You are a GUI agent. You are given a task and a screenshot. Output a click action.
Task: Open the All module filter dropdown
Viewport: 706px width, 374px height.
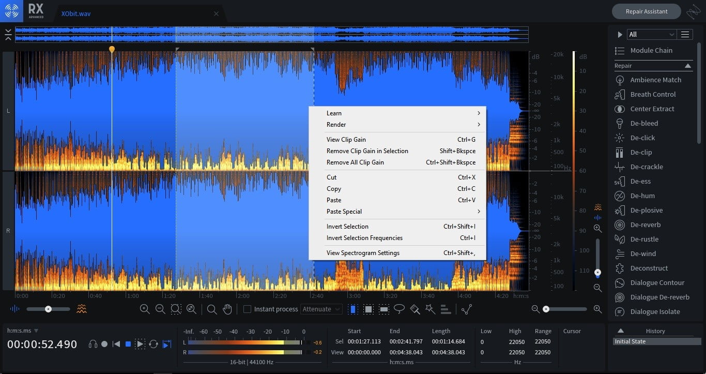click(x=651, y=34)
